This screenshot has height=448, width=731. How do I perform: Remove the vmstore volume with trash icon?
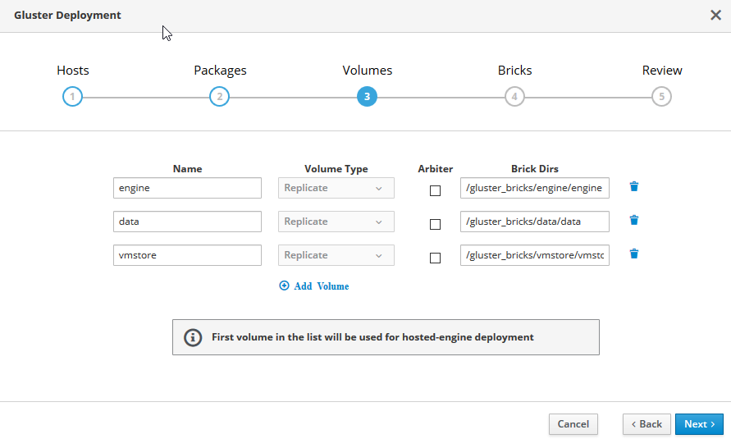pos(633,254)
